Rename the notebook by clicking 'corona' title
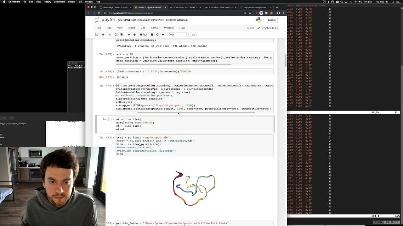The width and height of the screenshot is (403, 226). click(x=124, y=20)
